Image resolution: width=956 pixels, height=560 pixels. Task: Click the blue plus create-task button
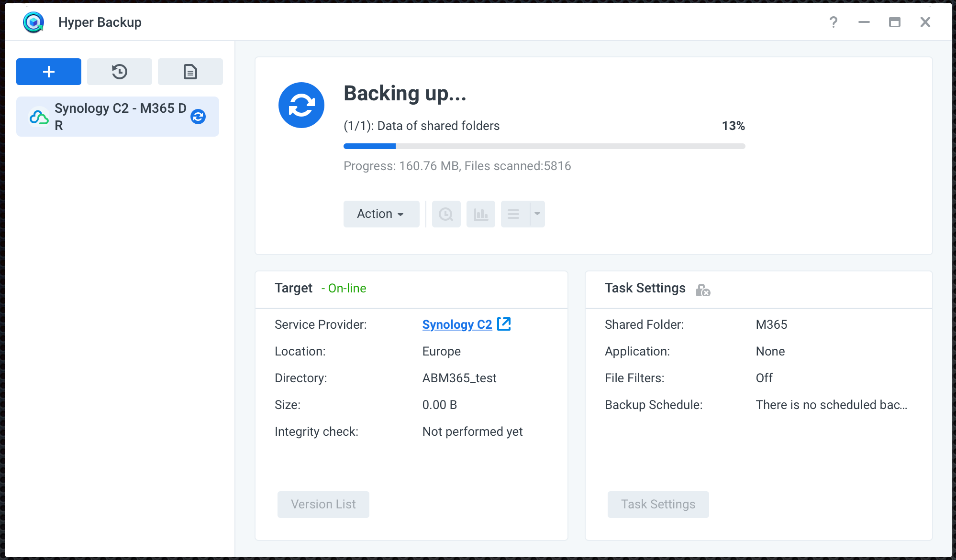pyautogui.click(x=49, y=72)
